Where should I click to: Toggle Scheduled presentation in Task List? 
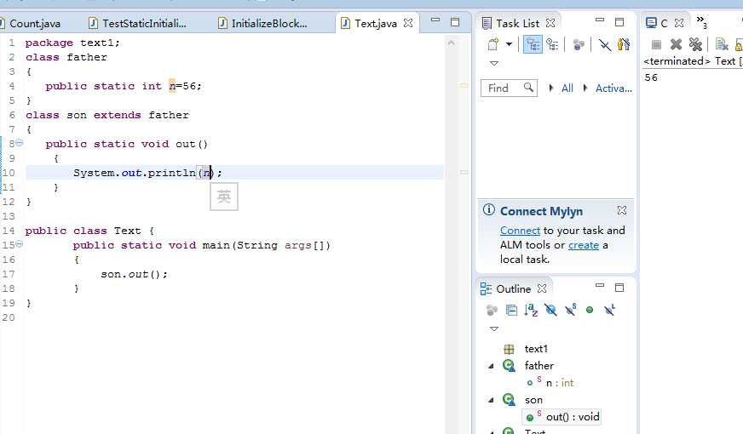[552, 44]
